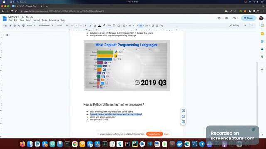Open Google Calendar side panel
Image resolution: width=266 pixels, height=149 pixels.
(x=262, y=26)
